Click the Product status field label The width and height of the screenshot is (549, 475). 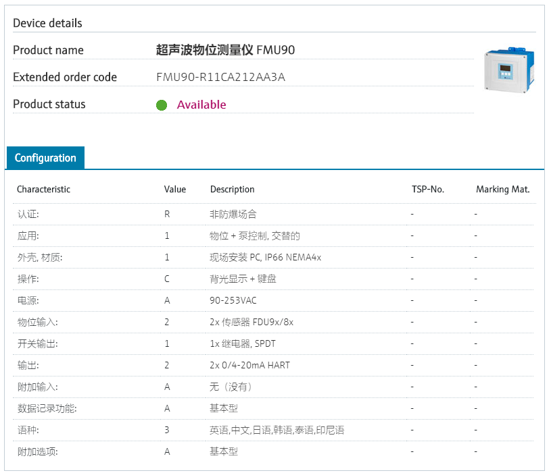[49, 104]
